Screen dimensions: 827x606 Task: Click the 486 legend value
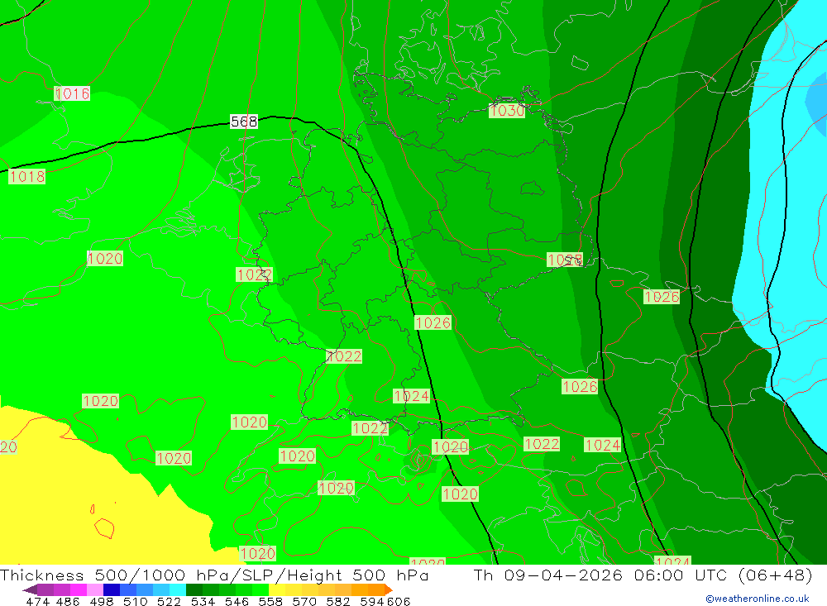tap(68, 601)
